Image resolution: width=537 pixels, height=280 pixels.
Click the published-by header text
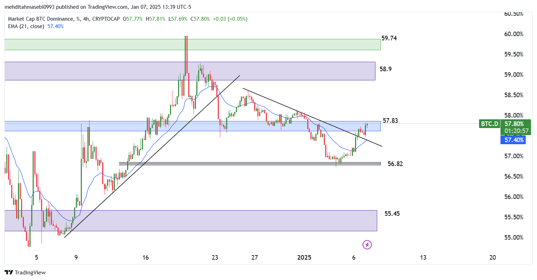[x=98, y=7]
